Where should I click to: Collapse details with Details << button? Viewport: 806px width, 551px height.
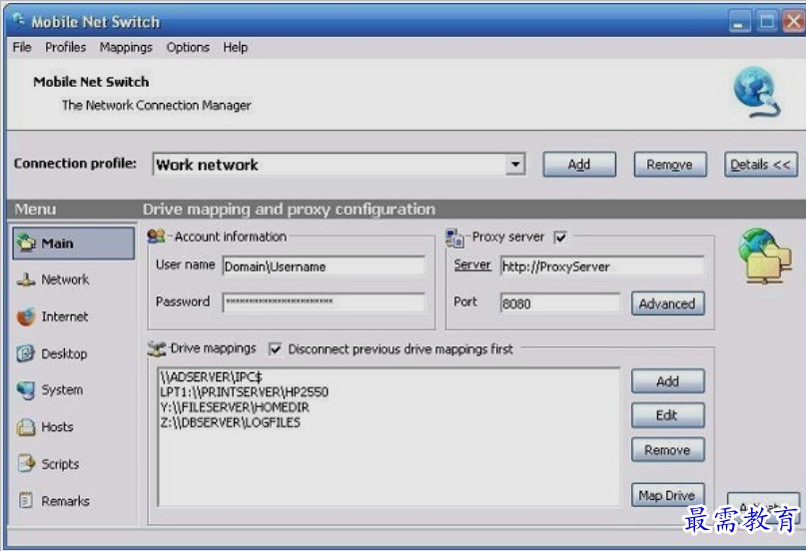[761, 165]
